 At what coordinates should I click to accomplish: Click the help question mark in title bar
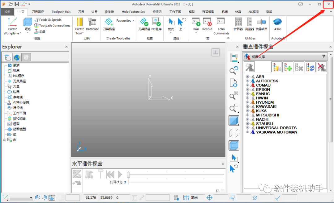tap(301, 4)
